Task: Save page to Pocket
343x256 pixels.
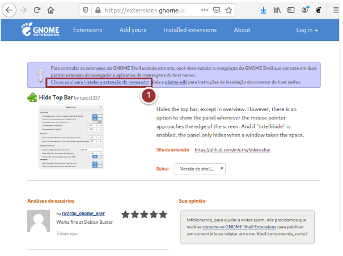Action: point(217,10)
